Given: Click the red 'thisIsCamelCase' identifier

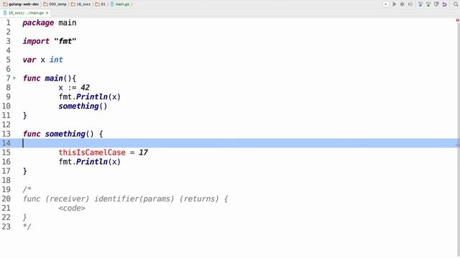Looking at the screenshot, I should 92,153.
